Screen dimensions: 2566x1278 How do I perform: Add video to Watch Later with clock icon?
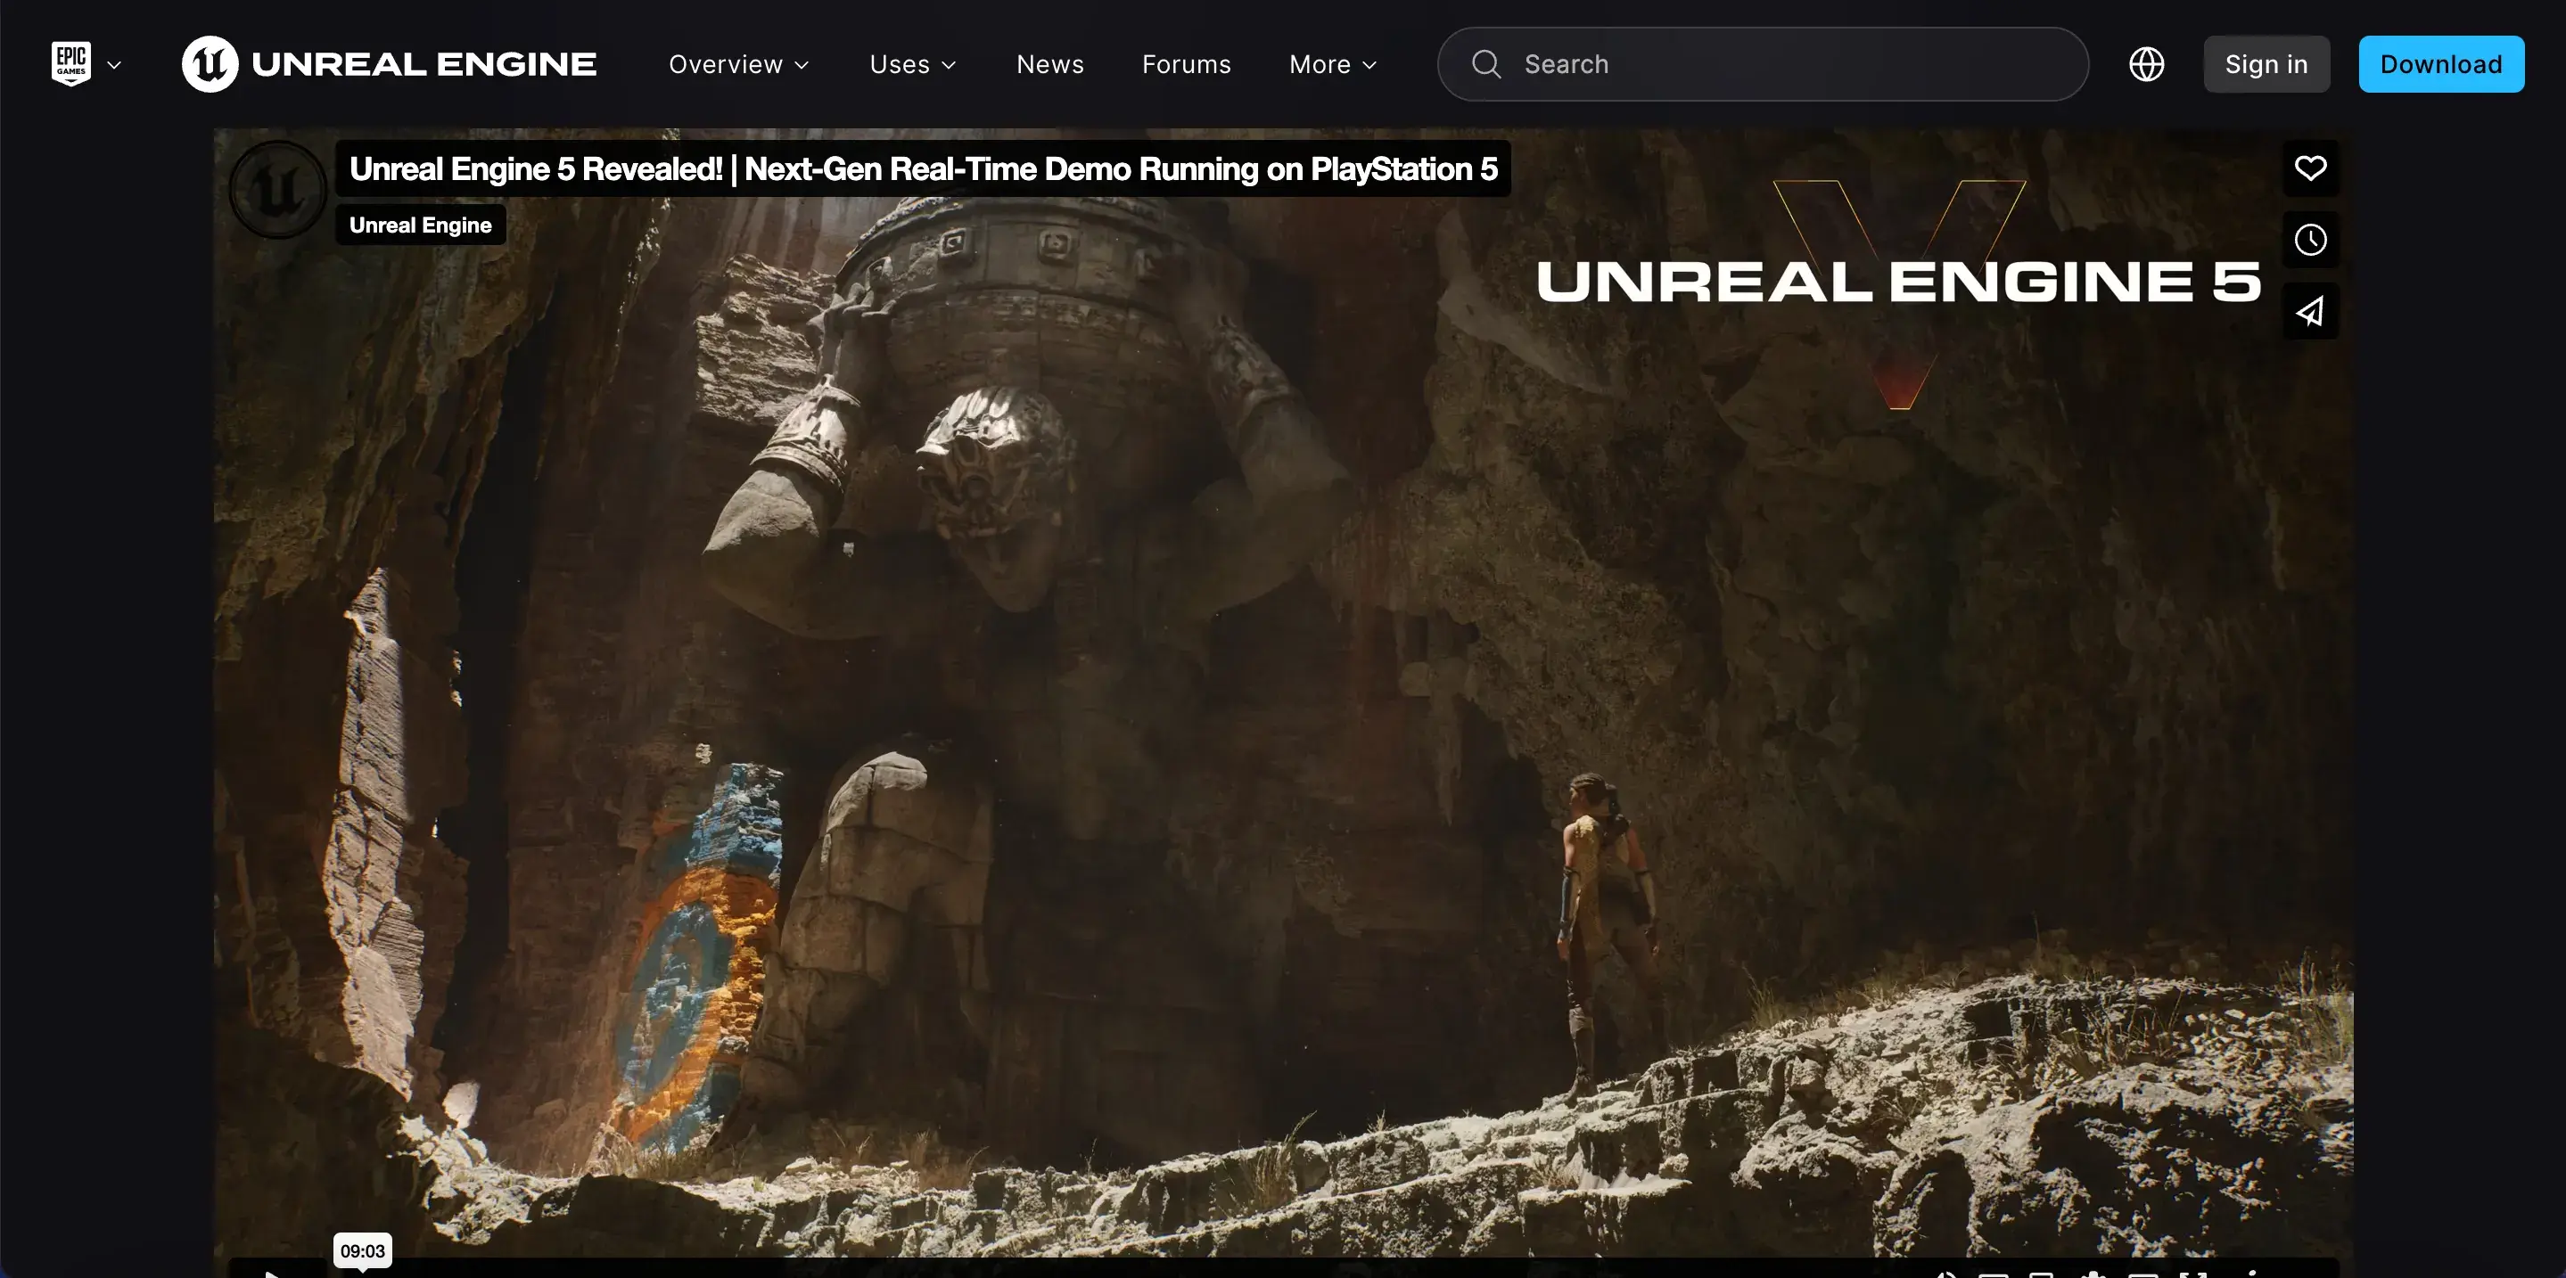(2311, 239)
